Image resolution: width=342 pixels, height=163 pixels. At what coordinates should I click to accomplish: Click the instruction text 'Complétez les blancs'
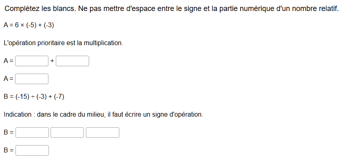point(40,9)
